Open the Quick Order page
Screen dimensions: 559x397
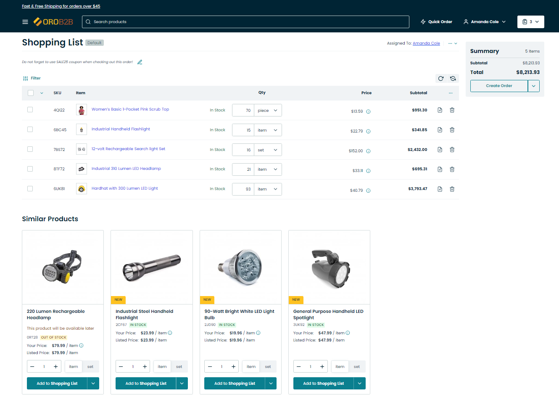(436, 22)
